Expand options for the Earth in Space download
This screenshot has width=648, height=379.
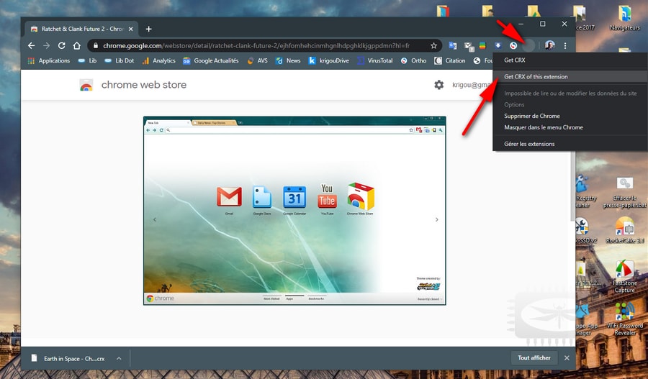[x=119, y=358]
